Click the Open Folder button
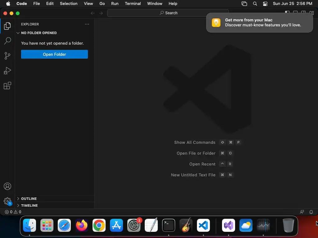Image resolution: width=318 pixels, height=238 pixels. tap(54, 54)
